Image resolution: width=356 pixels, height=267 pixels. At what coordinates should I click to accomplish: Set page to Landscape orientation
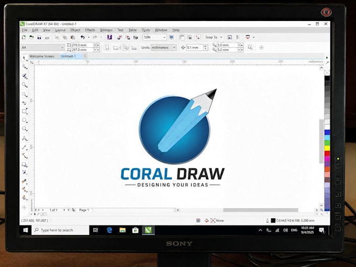[115, 48]
